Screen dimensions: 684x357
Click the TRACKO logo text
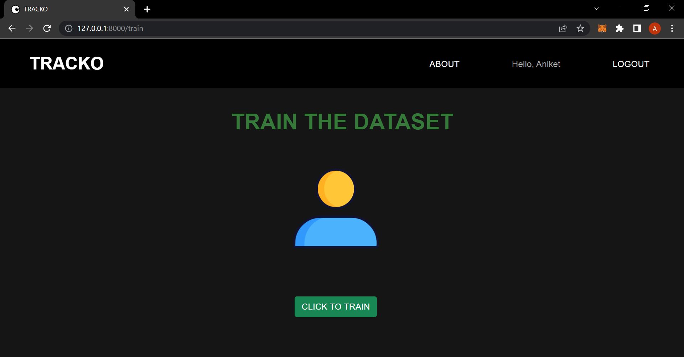pyautogui.click(x=66, y=63)
